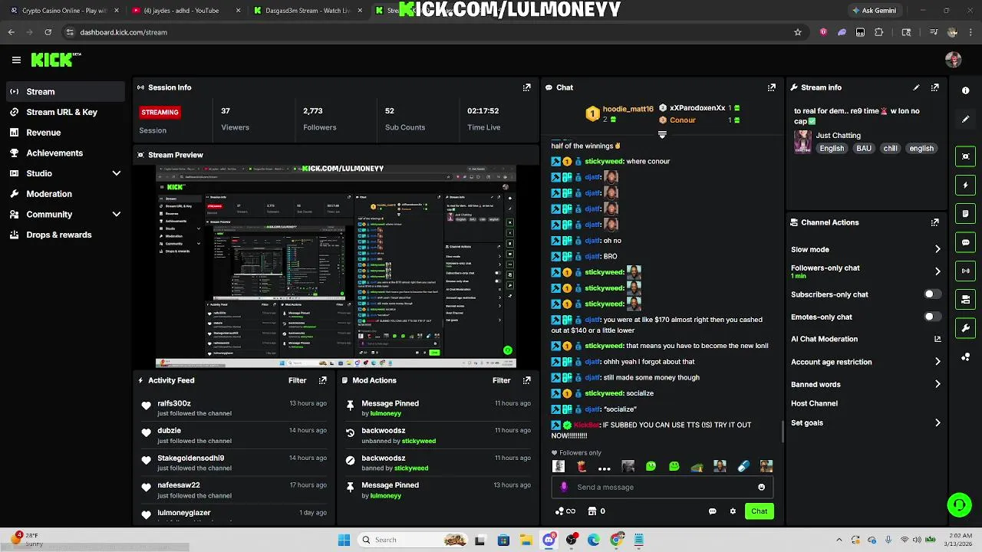This screenshot has width=982, height=552.
Task: Pop out the Activity Feed panel
Action: click(322, 380)
